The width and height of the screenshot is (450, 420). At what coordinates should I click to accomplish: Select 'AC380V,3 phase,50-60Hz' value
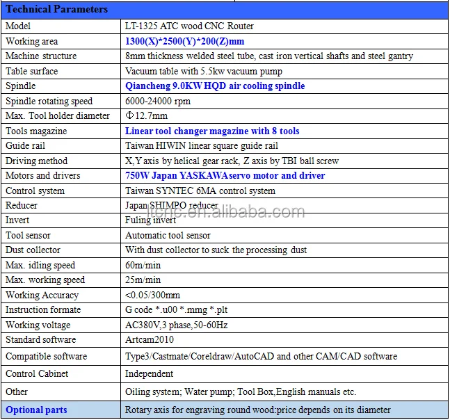pos(177,325)
